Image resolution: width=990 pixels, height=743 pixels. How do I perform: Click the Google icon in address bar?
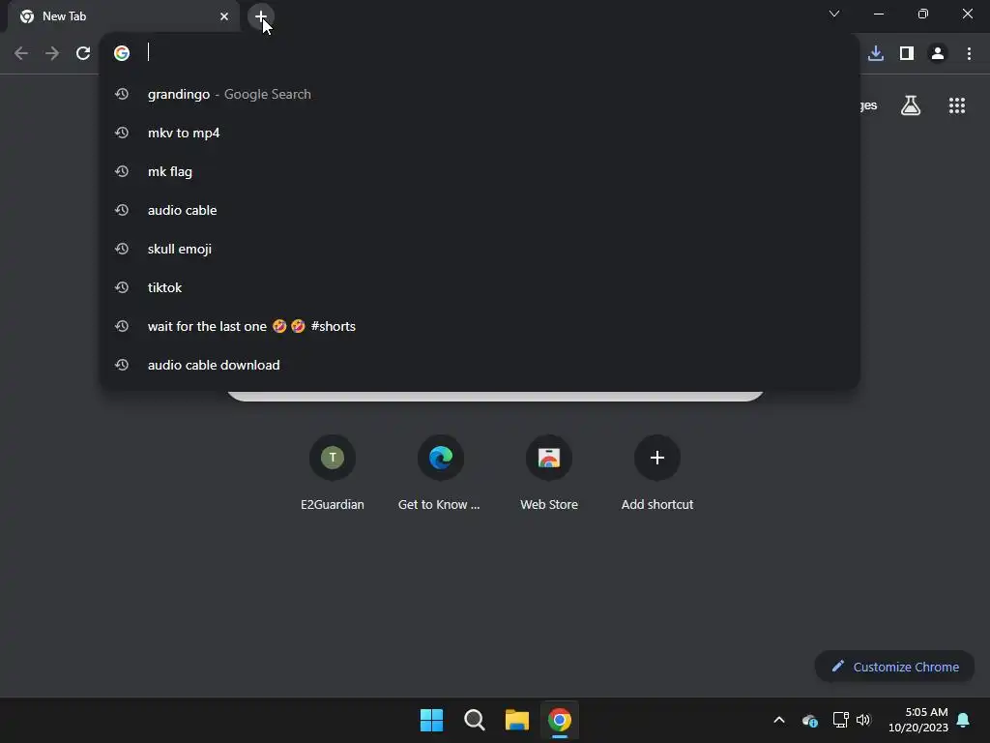(x=122, y=53)
